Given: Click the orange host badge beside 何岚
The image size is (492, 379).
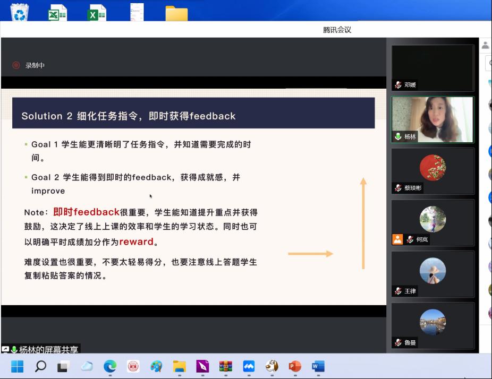Looking at the screenshot, I should click(397, 239).
